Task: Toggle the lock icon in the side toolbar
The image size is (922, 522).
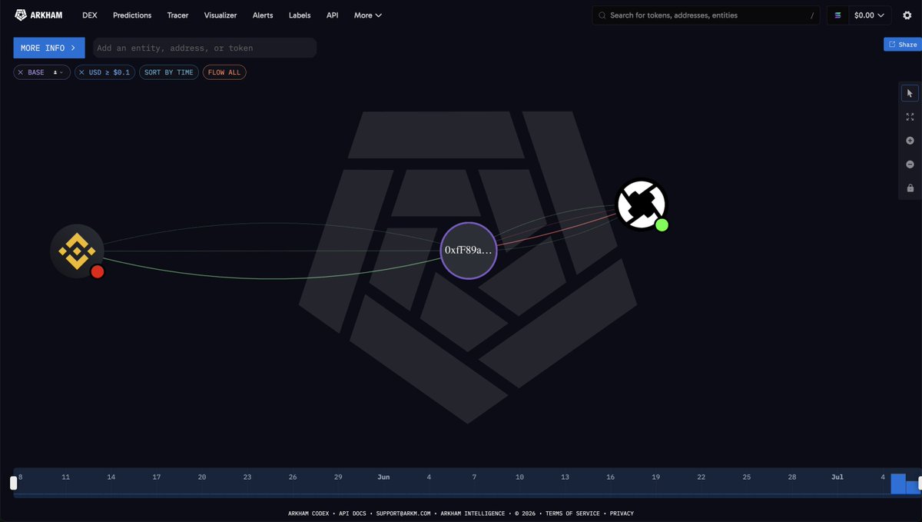Action: tap(910, 188)
